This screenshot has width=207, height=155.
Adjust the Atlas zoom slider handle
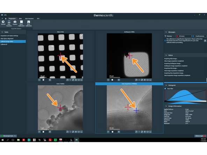tap(43, 80)
